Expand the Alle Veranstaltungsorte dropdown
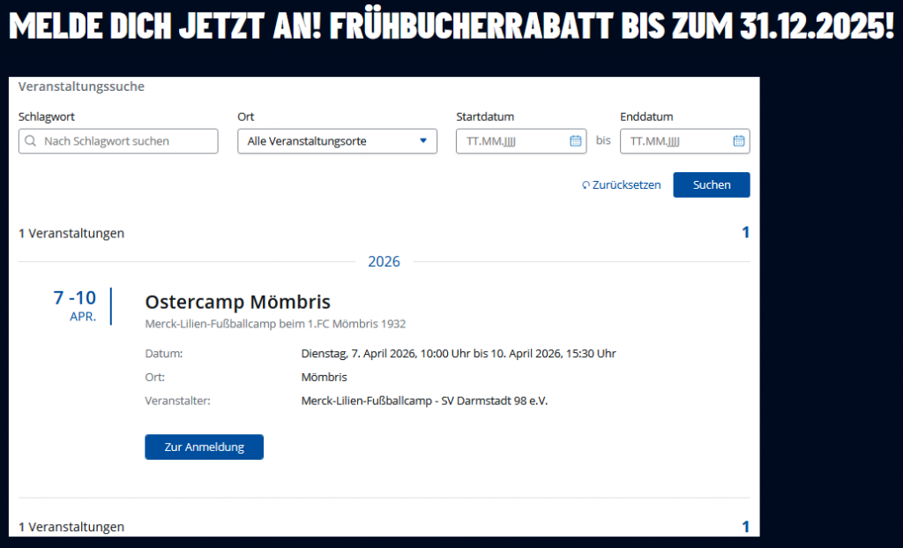The width and height of the screenshot is (903, 548). pyautogui.click(x=337, y=141)
